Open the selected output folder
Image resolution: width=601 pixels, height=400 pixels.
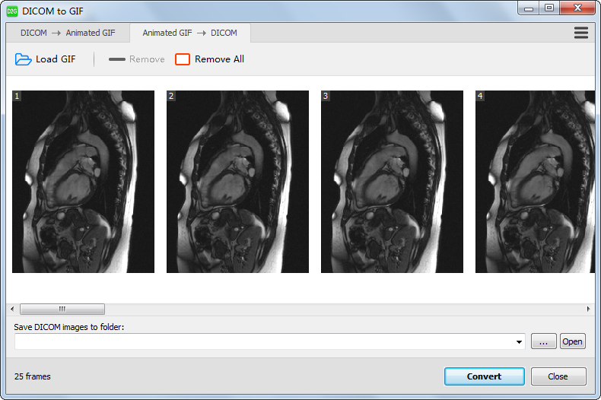point(572,341)
